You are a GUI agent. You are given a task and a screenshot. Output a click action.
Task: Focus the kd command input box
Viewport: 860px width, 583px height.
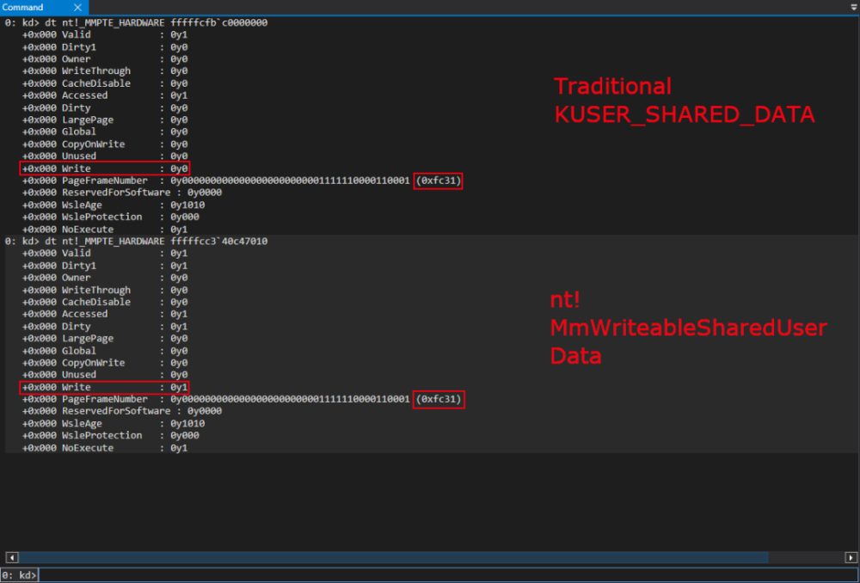click(448, 575)
